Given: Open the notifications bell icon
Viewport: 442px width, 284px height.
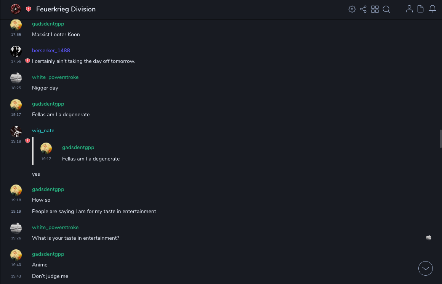Looking at the screenshot, I should [x=432, y=9].
